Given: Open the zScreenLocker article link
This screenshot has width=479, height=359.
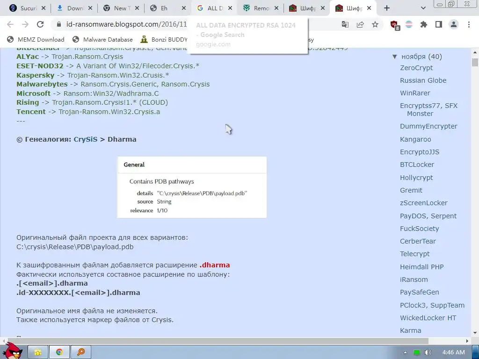Looking at the screenshot, I should [423, 203].
